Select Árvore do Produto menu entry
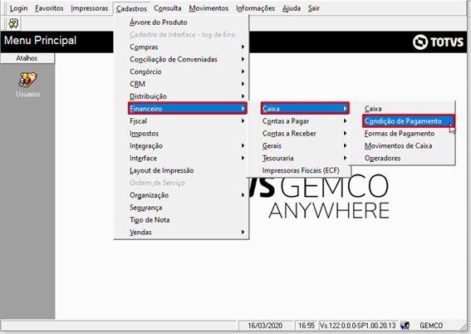The image size is (471, 334). (181, 22)
